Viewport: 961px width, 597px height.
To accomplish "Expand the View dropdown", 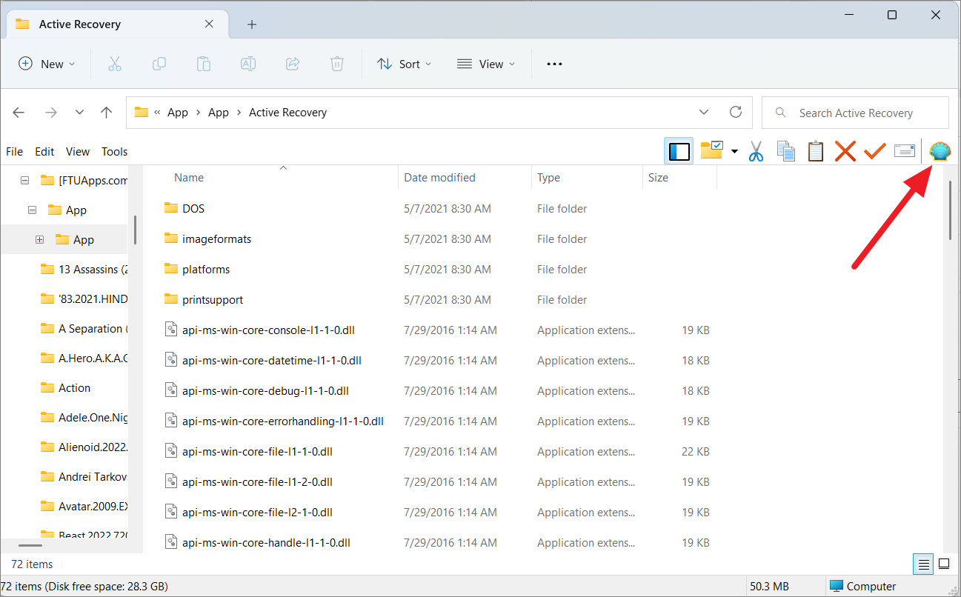I will [486, 64].
